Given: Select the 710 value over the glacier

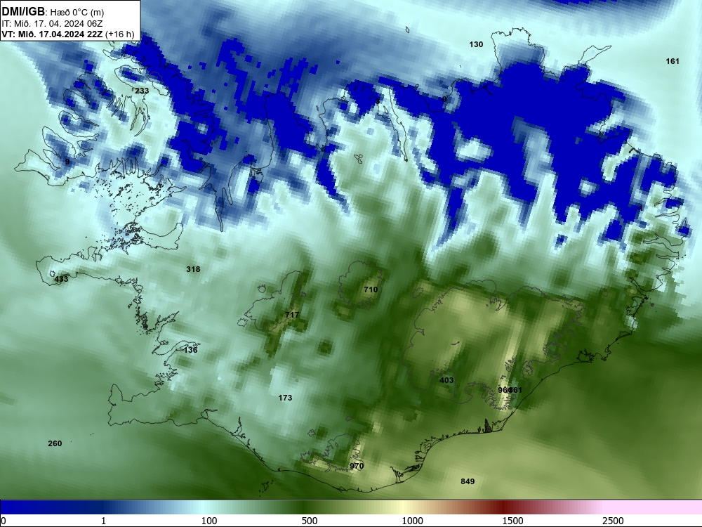Looking at the screenshot, I should 371,290.
